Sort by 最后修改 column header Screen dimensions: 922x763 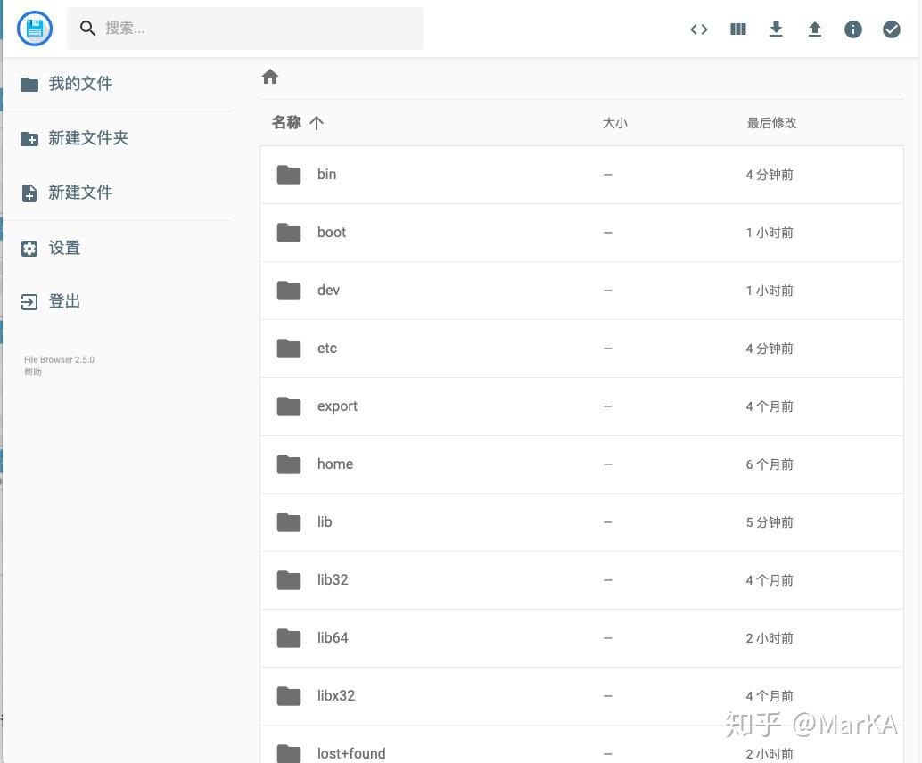click(771, 123)
